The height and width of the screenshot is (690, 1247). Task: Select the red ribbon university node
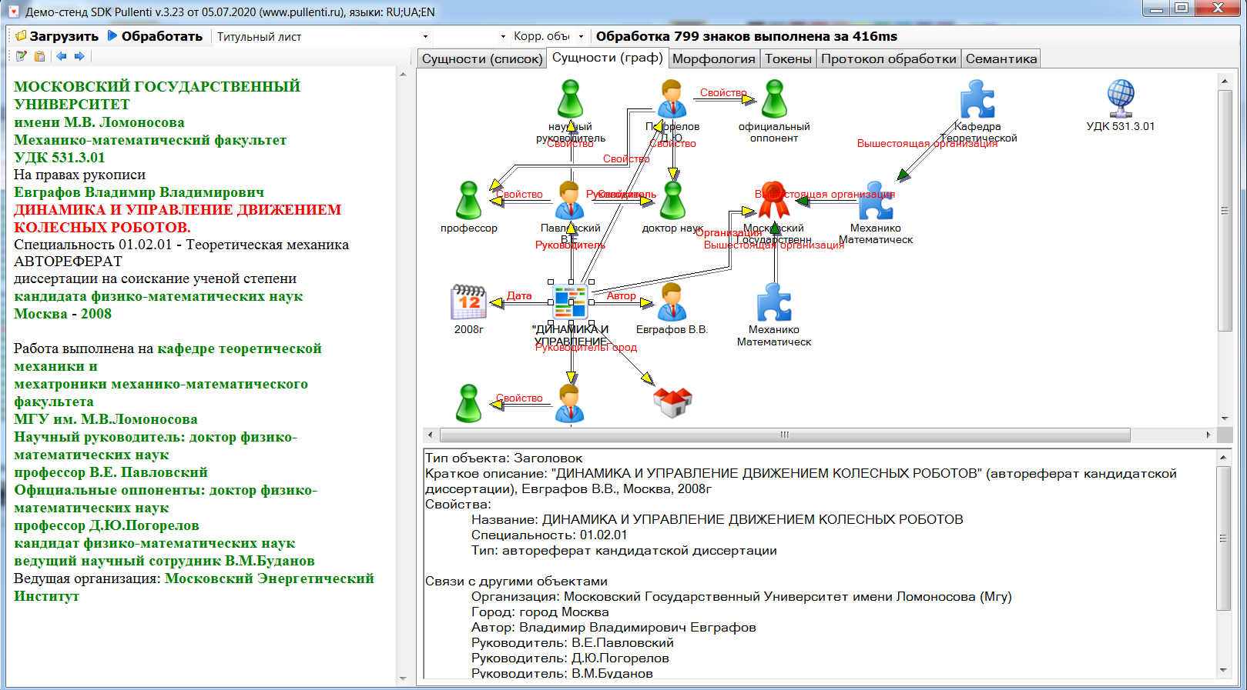pos(774,201)
